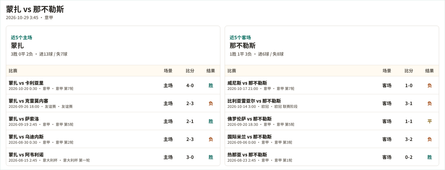The height and width of the screenshot is (170, 445).
Task: Open the match 蒙扎 vs 乌迪内斯
Action: (x=26, y=137)
